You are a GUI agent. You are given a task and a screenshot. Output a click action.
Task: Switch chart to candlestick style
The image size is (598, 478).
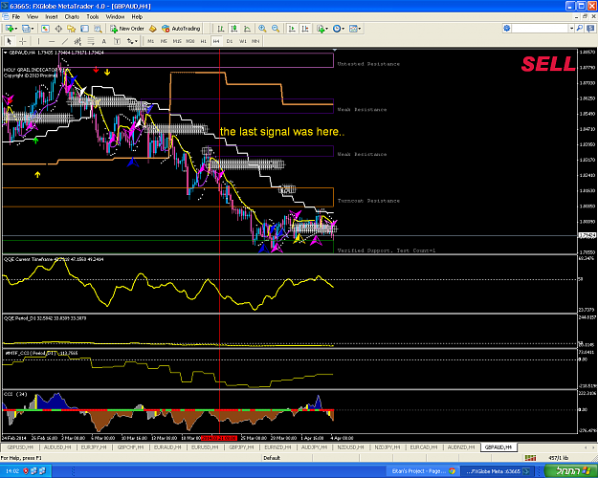234,29
